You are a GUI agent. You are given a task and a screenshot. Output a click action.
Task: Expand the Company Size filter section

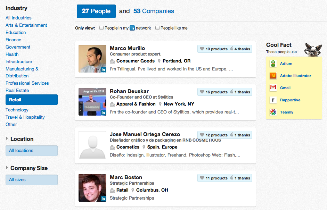click(x=7, y=168)
